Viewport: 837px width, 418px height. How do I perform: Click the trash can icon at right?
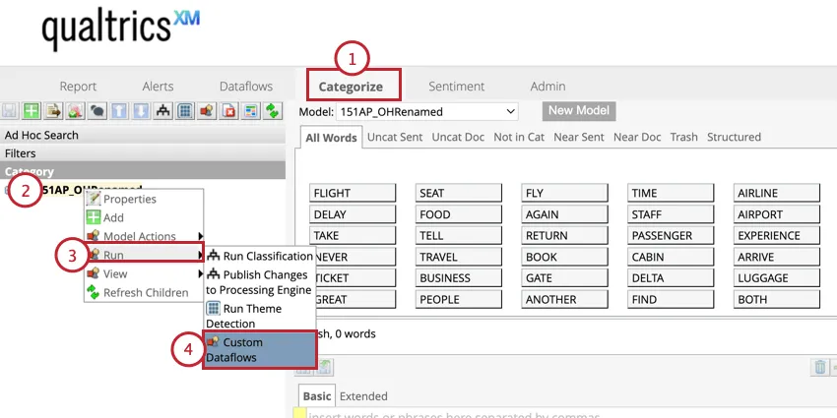pyautogui.click(x=819, y=367)
